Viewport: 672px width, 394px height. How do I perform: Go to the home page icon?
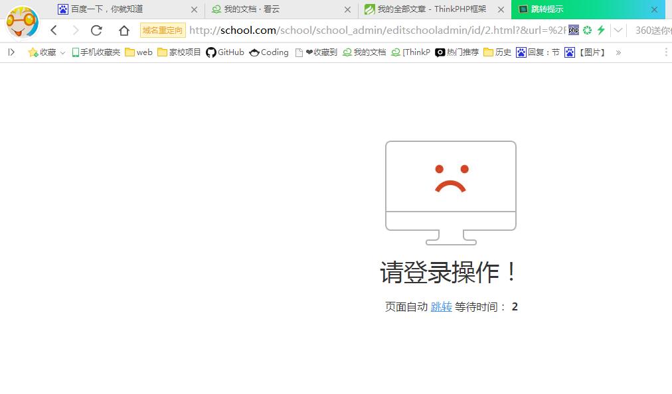pyautogui.click(x=124, y=31)
